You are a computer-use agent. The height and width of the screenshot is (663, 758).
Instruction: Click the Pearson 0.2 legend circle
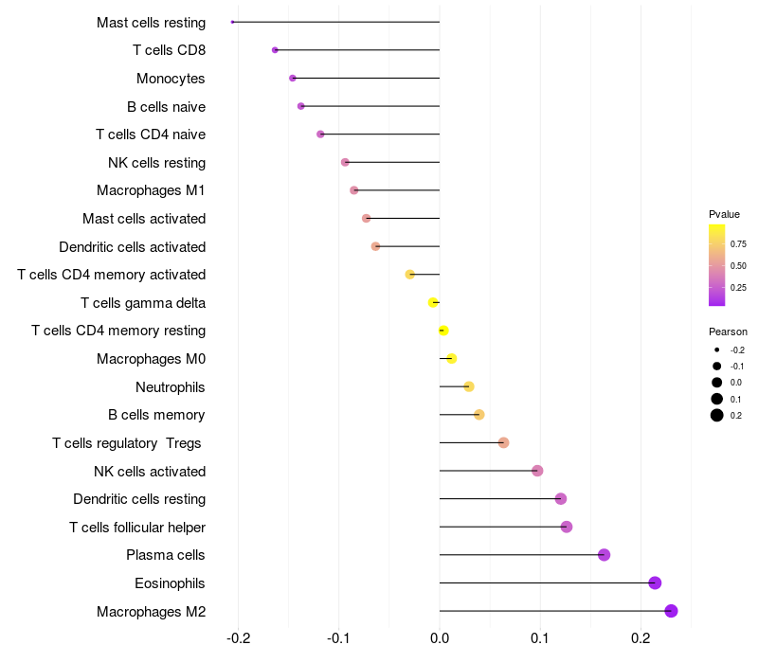coord(717,415)
